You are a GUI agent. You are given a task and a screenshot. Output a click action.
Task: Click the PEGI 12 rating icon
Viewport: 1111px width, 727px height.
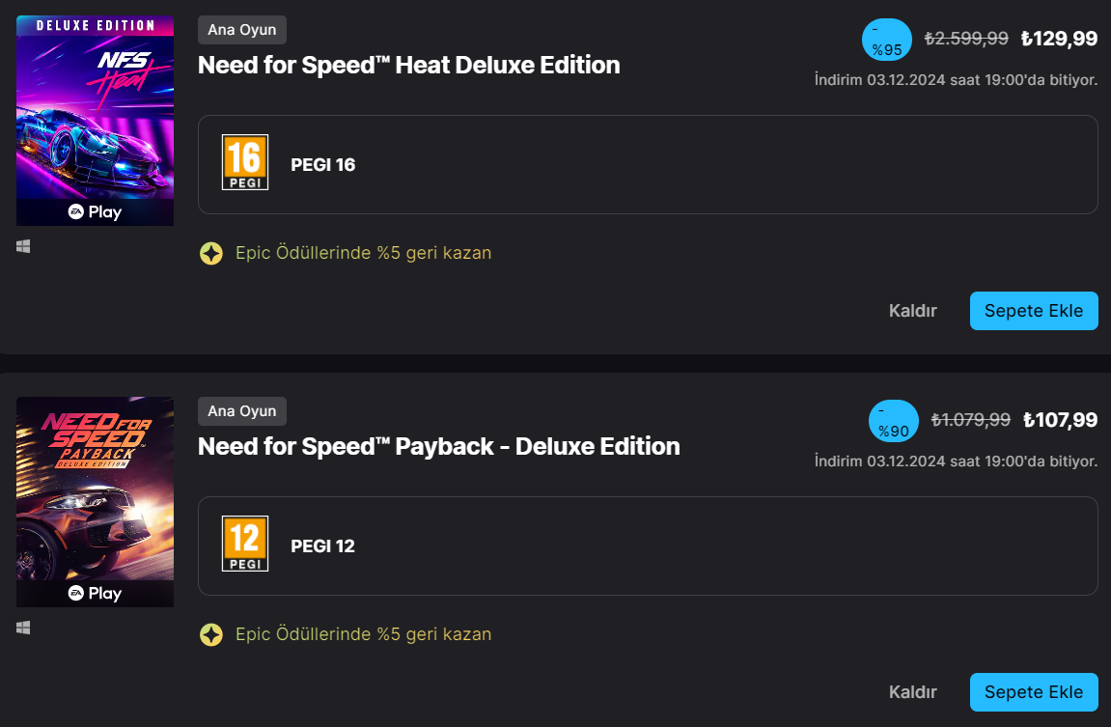(245, 544)
